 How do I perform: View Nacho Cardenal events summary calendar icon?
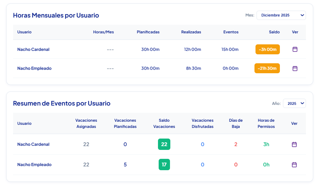(x=294, y=144)
